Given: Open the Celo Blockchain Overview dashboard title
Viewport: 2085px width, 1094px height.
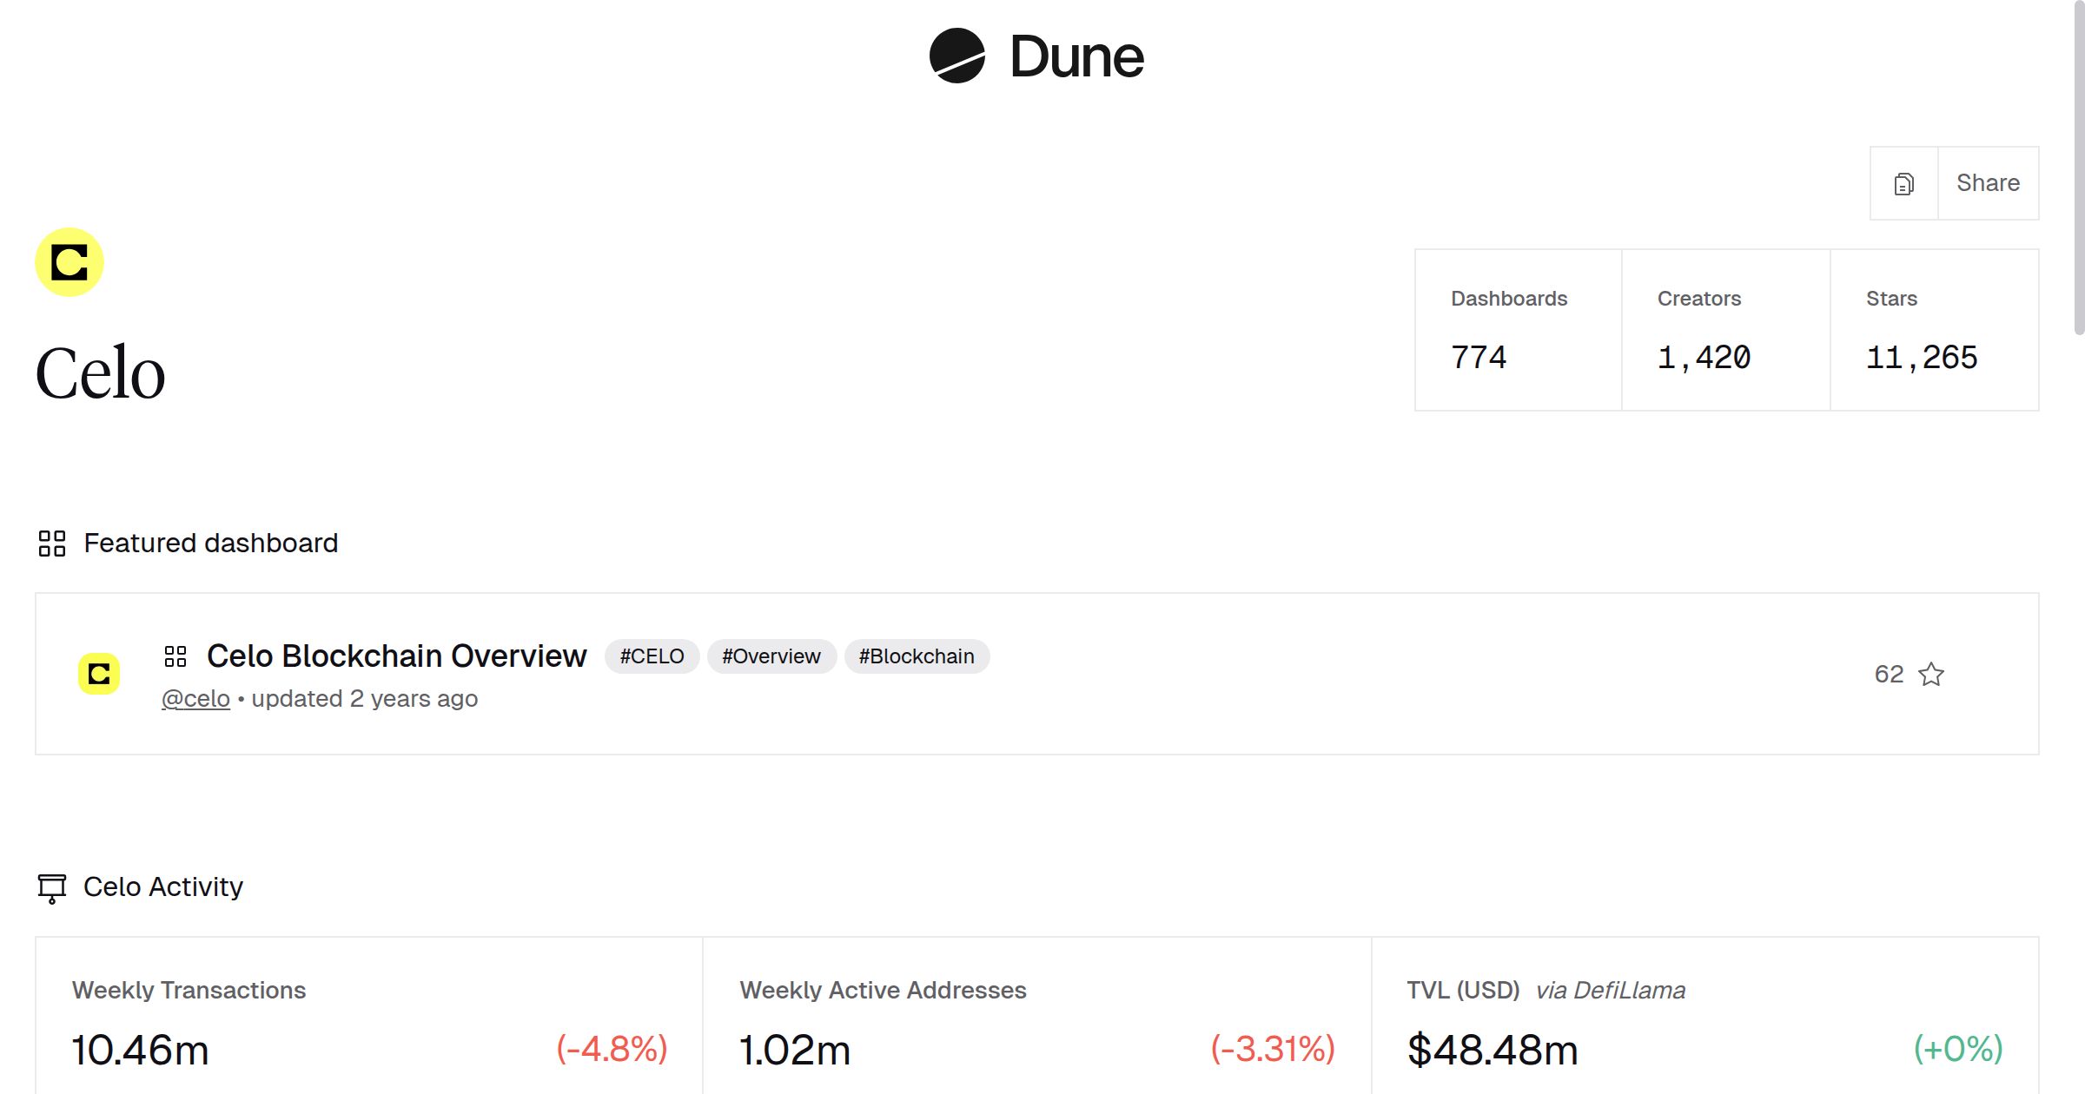Looking at the screenshot, I should pyautogui.click(x=396, y=656).
